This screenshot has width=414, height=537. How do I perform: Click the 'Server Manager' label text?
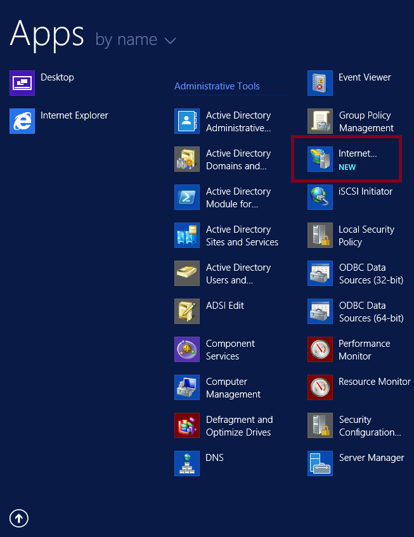(372, 458)
